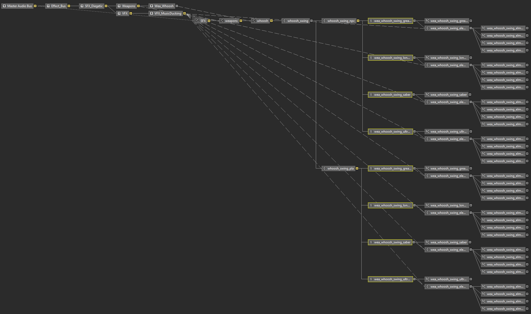Click the SFX work unit icon
Image resolution: width=531 pixels, height=314 pixels.
(x=198, y=21)
